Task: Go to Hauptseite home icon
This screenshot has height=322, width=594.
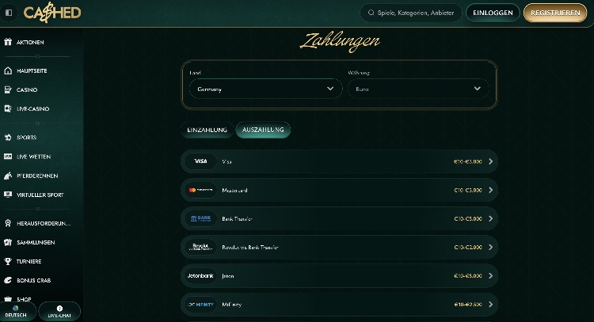Action: point(8,70)
